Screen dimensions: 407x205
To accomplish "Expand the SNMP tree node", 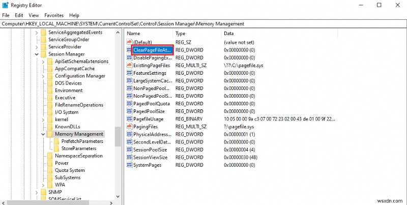I will (37, 192).
